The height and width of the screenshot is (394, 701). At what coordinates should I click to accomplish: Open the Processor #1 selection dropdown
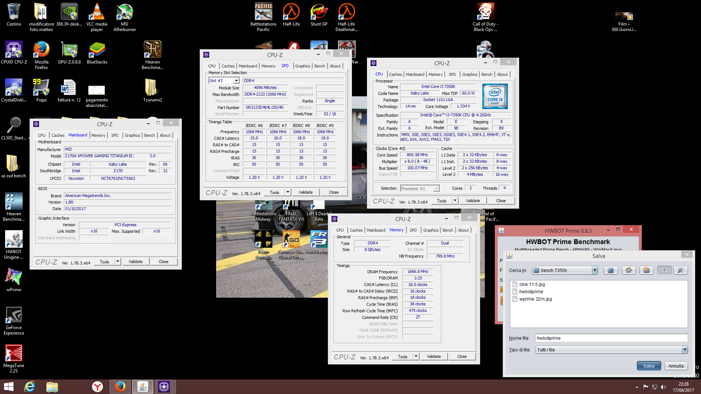436,189
